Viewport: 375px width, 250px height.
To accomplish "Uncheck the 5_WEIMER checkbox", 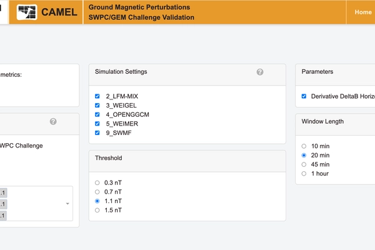I will 97,124.
